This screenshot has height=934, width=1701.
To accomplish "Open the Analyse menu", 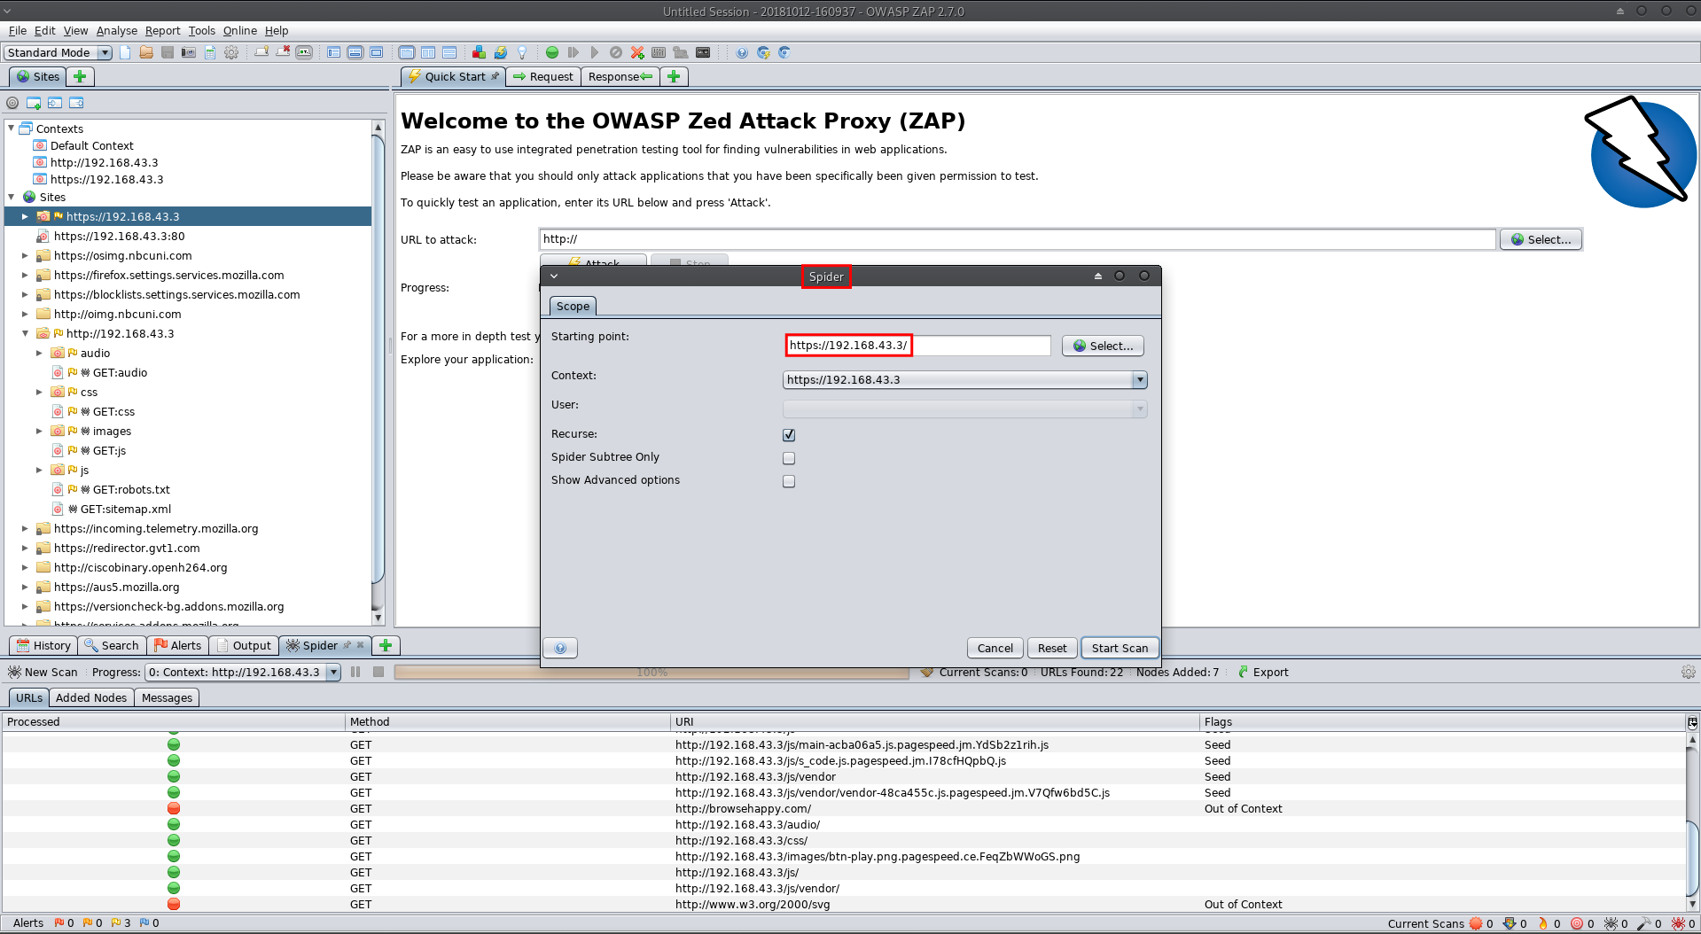I will click(x=116, y=30).
